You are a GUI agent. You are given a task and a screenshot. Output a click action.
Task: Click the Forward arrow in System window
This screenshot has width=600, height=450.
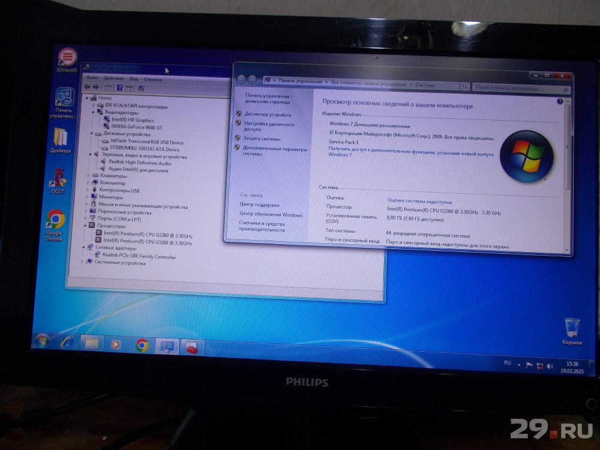click(252, 80)
